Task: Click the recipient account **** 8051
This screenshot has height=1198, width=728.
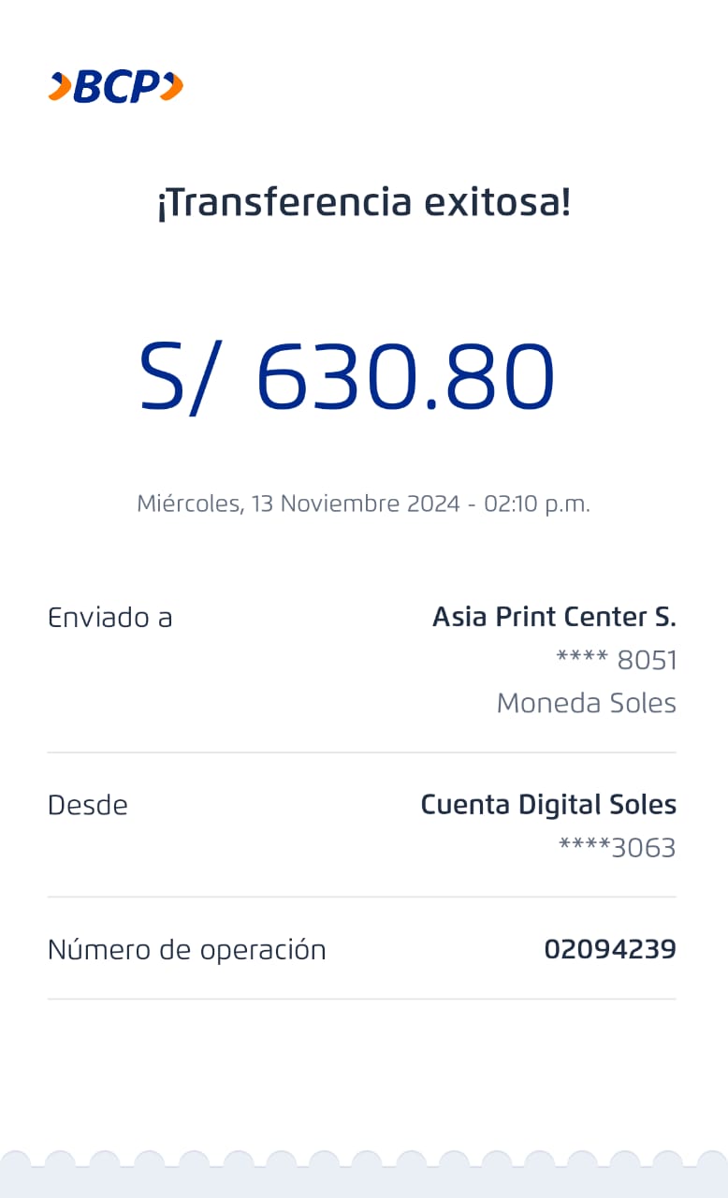Action: (x=616, y=661)
